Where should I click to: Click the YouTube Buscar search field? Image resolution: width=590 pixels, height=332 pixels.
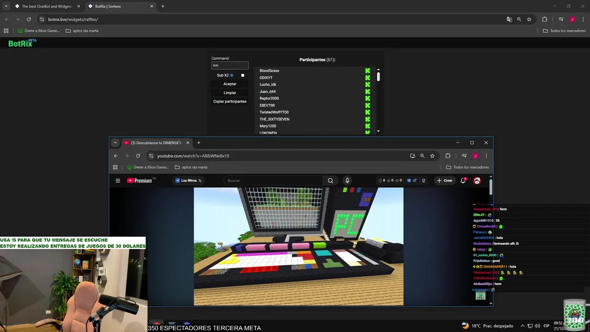tap(273, 181)
